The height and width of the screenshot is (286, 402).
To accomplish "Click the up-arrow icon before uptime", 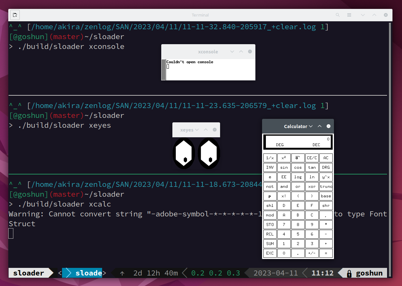I will click(x=122, y=273).
